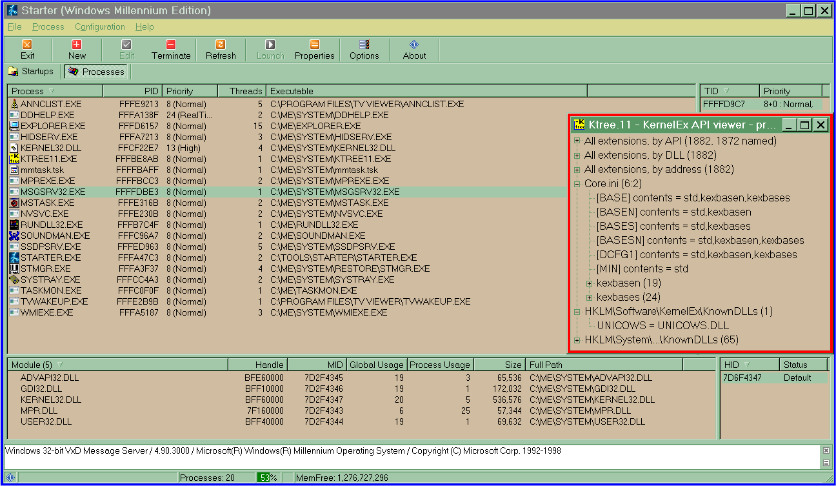This screenshot has width=836, height=486.
Task: Click the Terminate toolbar icon
Action: (x=171, y=45)
